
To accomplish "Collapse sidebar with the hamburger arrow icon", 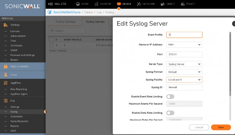I will click(50, 4).
